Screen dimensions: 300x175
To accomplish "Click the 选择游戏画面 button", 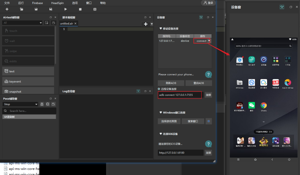I will point(169,121).
